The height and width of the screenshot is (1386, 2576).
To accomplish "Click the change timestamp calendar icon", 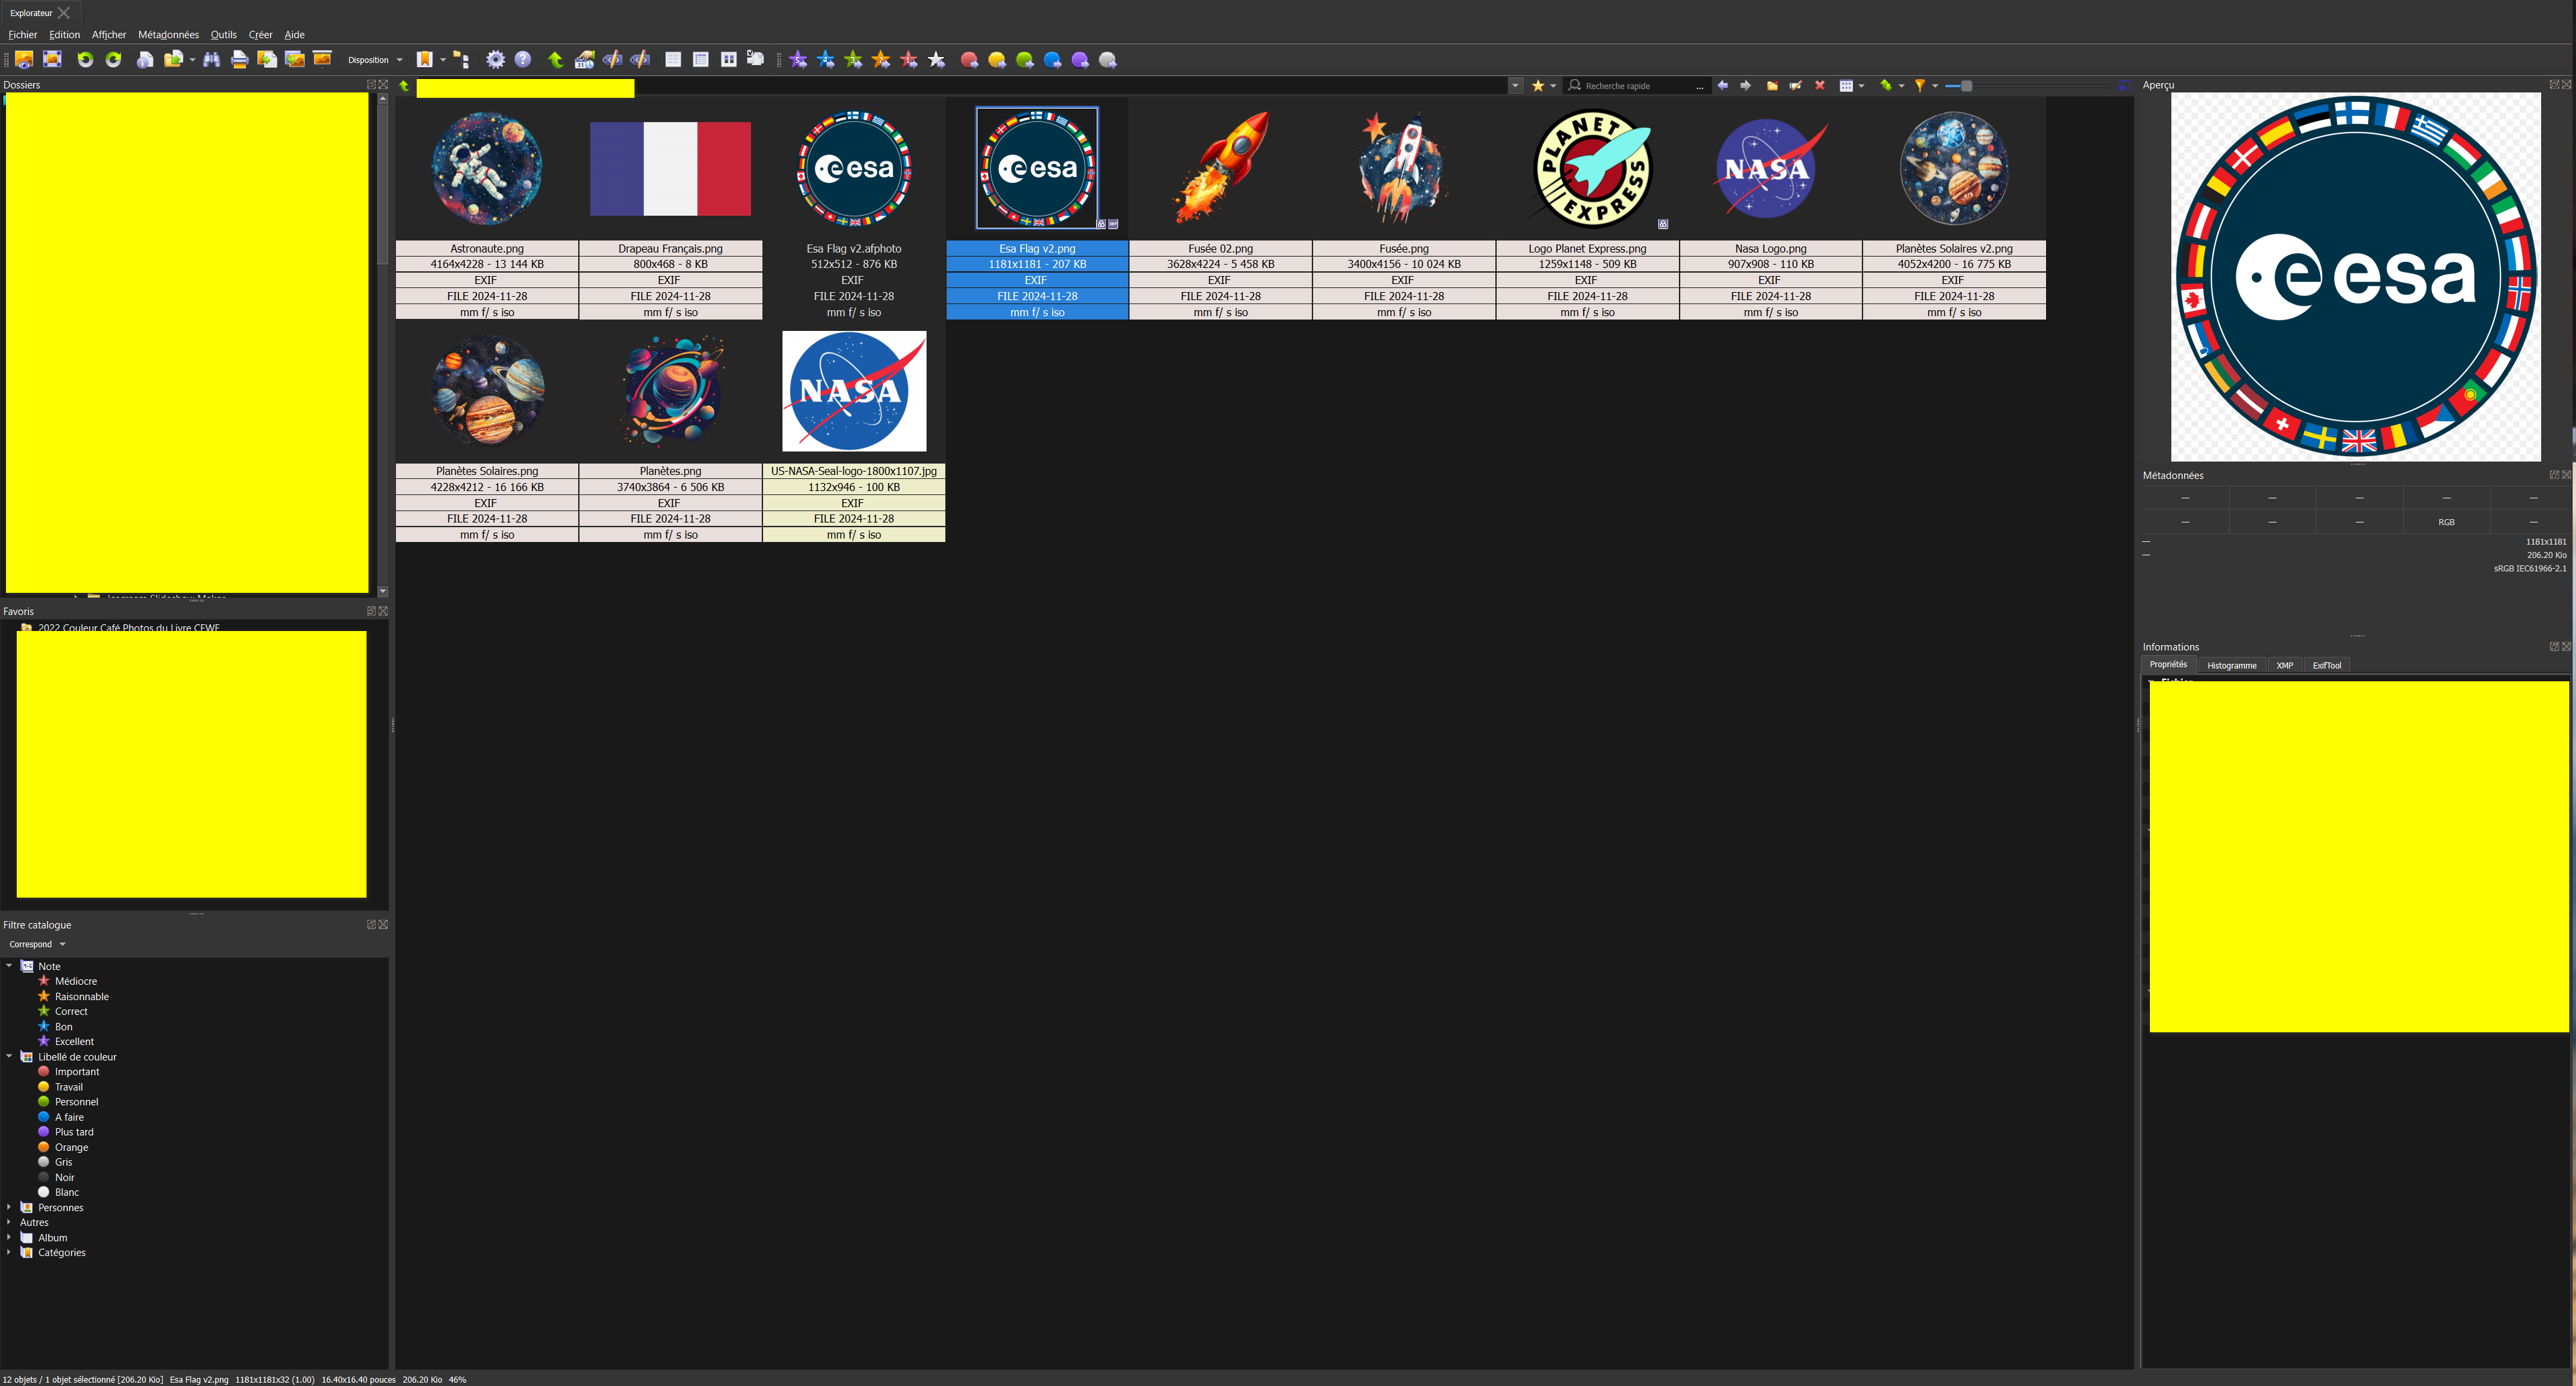I will click(585, 60).
